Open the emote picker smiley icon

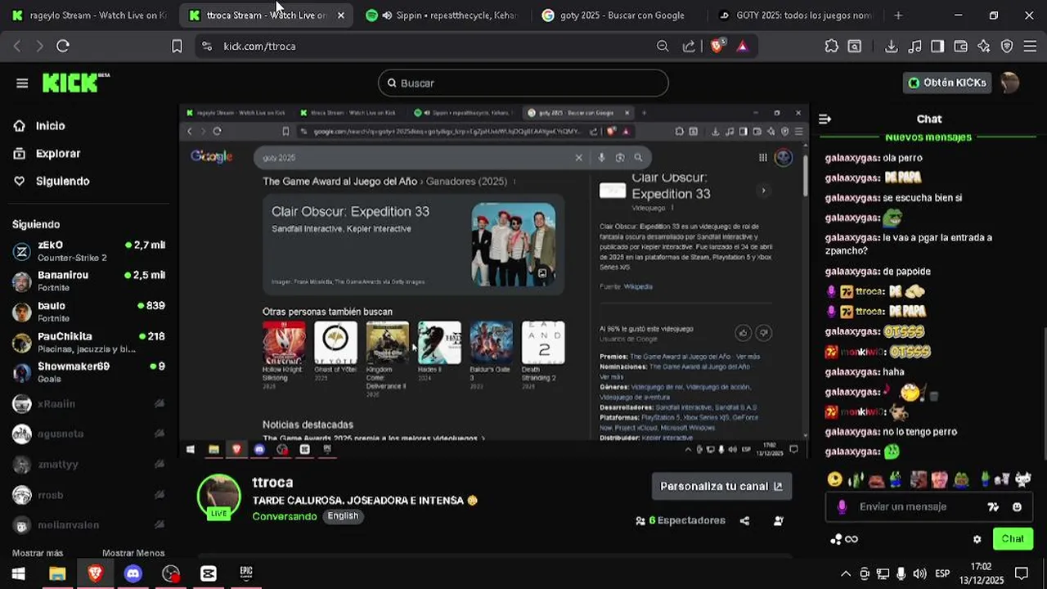point(1017,507)
